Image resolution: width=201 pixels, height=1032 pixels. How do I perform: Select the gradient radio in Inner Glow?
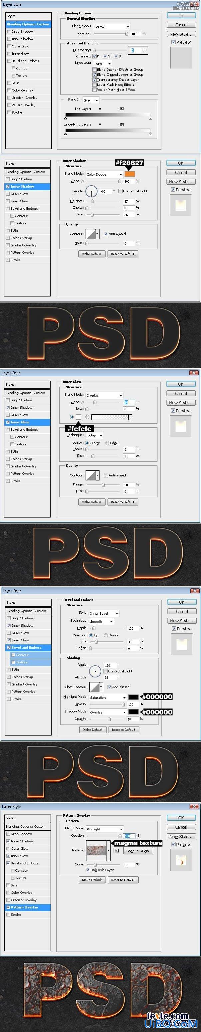click(87, 417)
